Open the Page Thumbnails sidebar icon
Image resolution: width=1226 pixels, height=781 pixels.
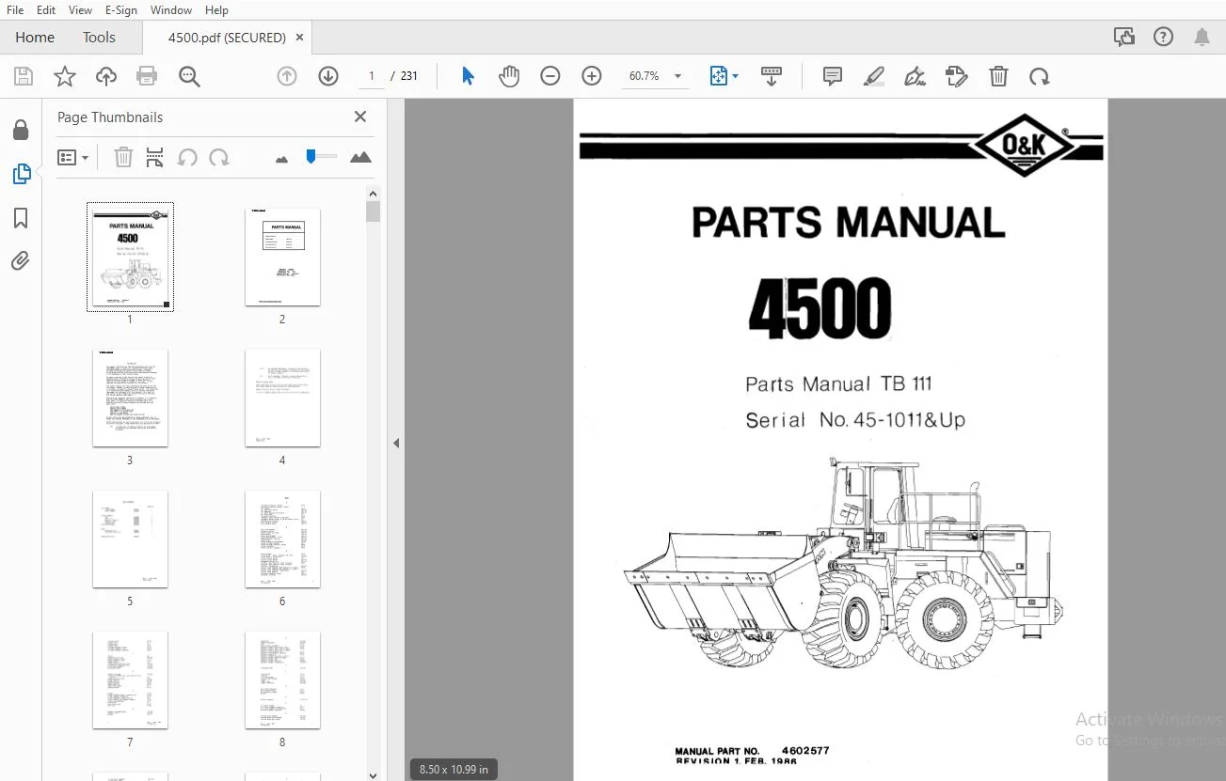point(21,174)
